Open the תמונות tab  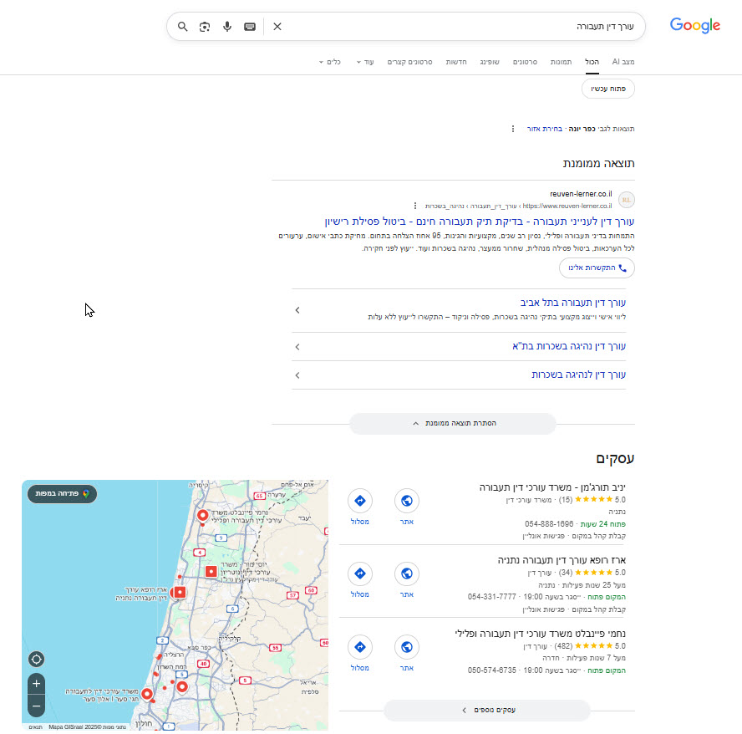[561, 62]
